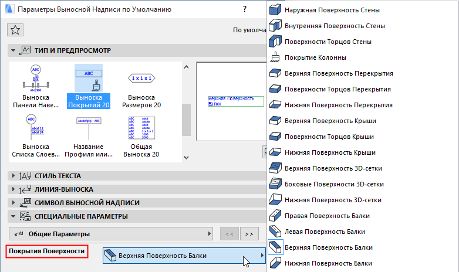The width and height of the screenshot is (459, 272).
Task: Click the Боковые Поверхности 3D-сетки icon
Action: pyautogui.click(x=275, y=183)
